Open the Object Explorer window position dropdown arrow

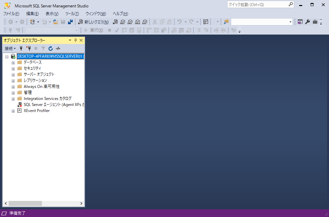[70, 40]
